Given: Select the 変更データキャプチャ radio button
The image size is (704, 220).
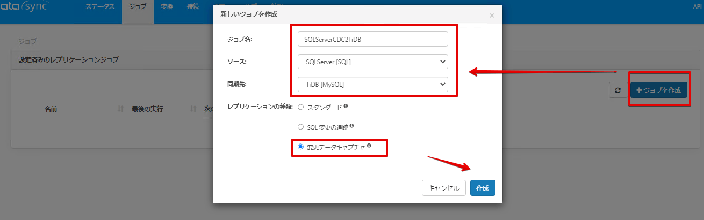Looking at the screenshot, I should point(300,147).
